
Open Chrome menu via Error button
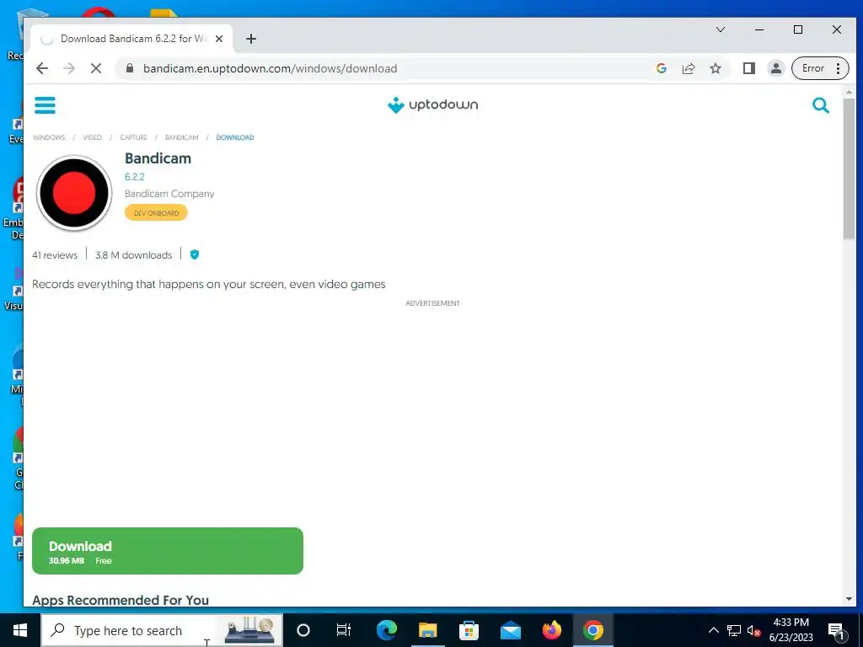pyautogui.click(x=820, y=68)
